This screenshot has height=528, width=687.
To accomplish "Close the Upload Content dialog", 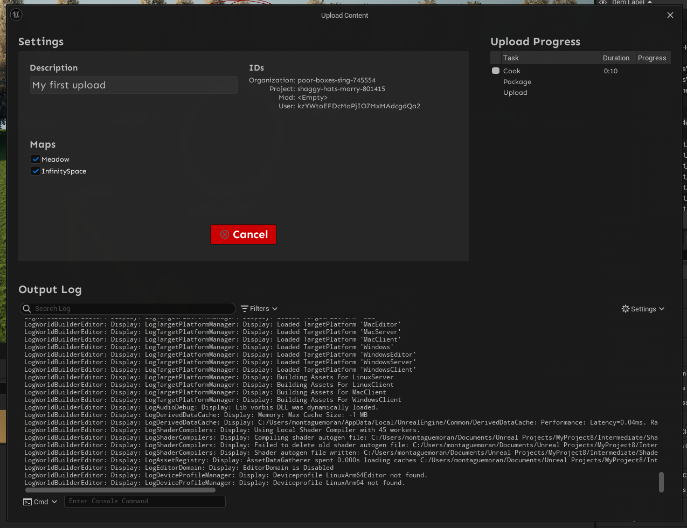I will click(x=670, y=15).
